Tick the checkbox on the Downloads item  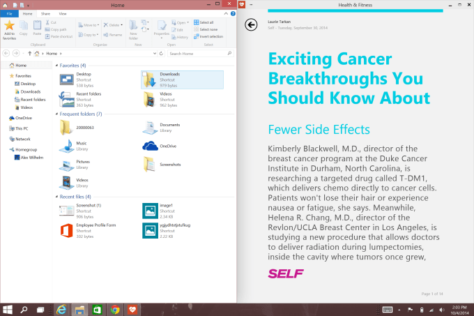144,74
